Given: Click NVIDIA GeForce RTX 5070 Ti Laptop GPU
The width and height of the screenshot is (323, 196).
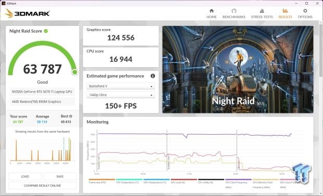Looking at the screenshot, I should click(x=42, y=92).
